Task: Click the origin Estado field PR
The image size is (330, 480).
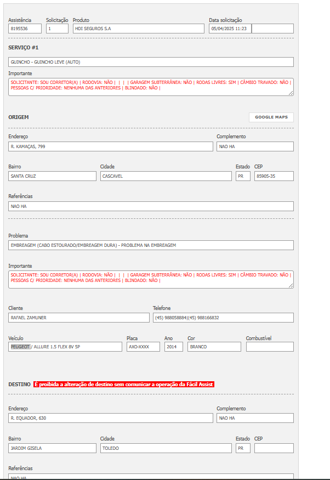Action: coord(243,176)
